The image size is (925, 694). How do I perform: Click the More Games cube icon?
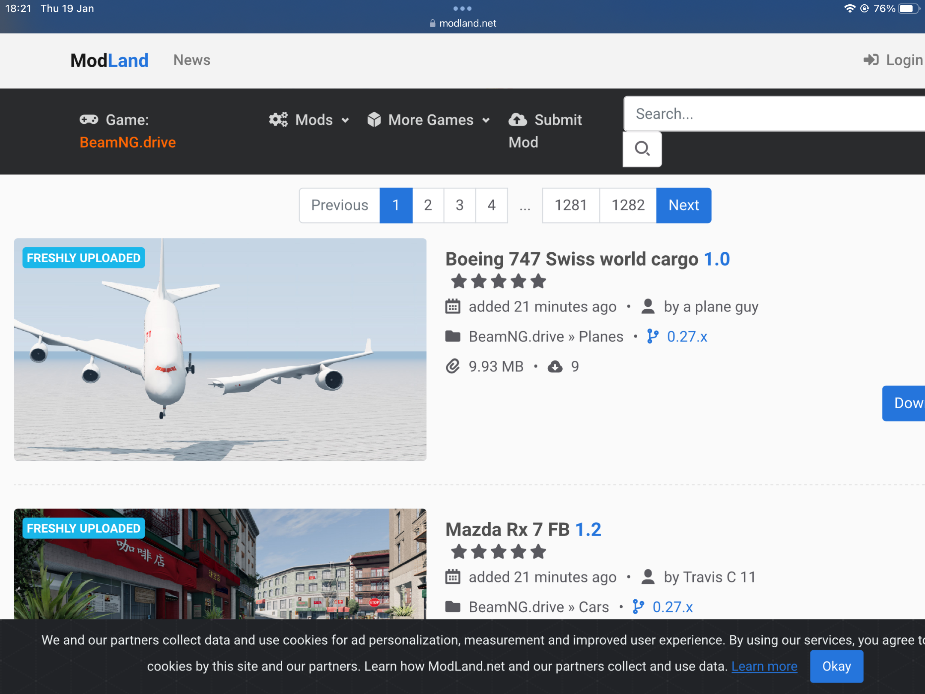[x=374, y=120]
